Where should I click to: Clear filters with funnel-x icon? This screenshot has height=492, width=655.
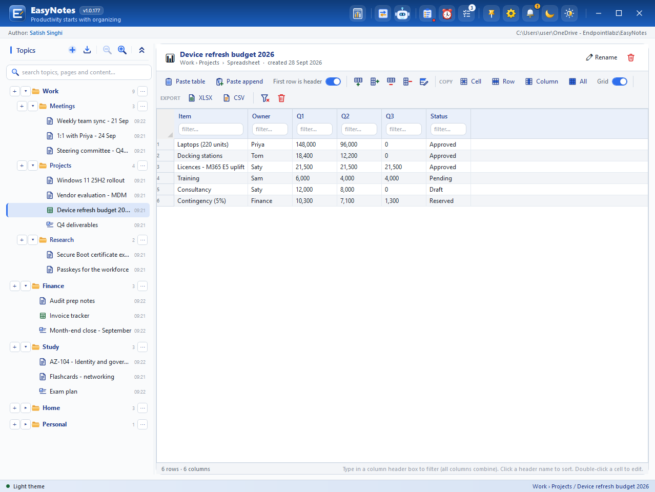coord(265,98)
